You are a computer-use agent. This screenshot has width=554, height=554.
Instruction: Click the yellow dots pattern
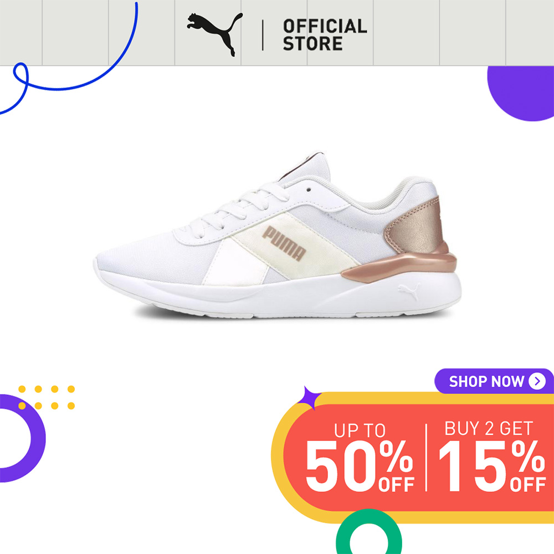(x=47, y=397)
